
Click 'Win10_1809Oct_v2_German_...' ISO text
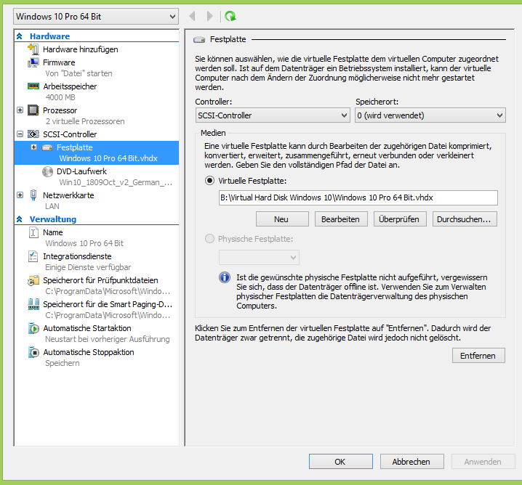coord(116,182)
